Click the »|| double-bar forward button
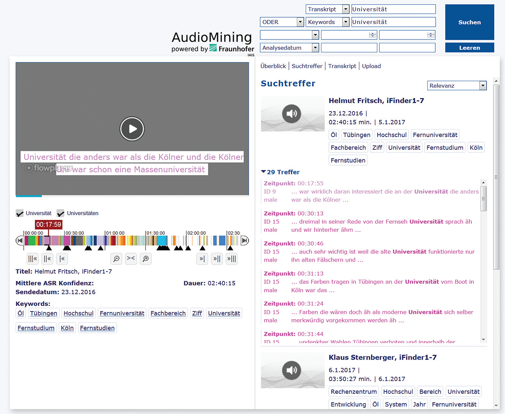This screenshot has width=505, height=414. coord(217,259)
